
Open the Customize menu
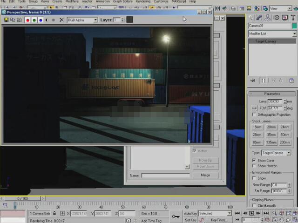tap(161, 1)
